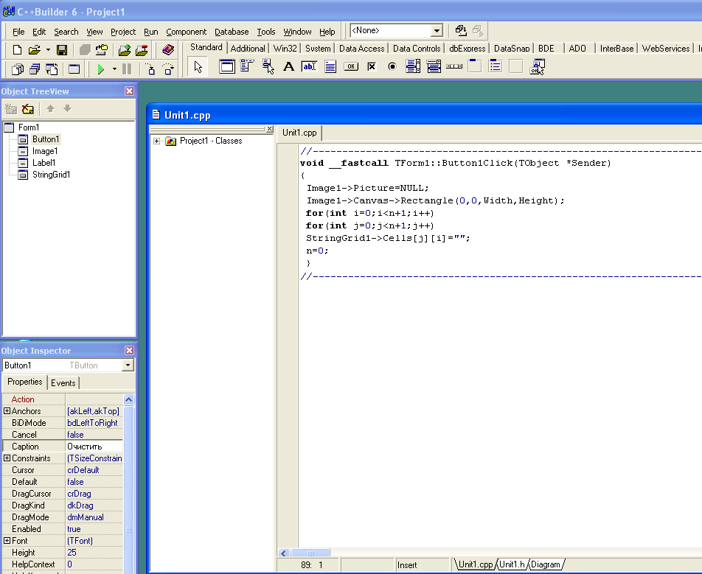Screen dimensions: 702x574
Task: Click Object Inspector scrollbar up arrow
Action: pos(128,399)
